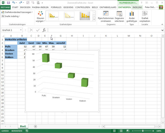
Task: Click Rijen/kolommen omdraaien icon
Action: pyautogui.click(x=106, y=14)
